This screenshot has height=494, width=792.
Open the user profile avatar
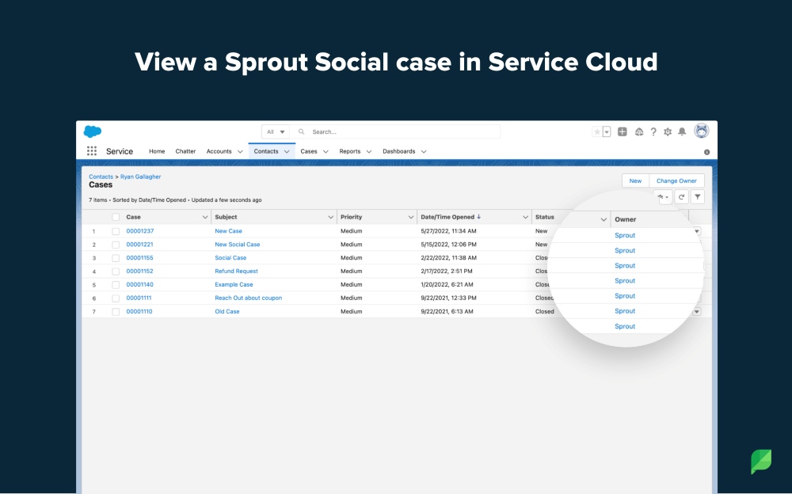click(x=702, y=131)
